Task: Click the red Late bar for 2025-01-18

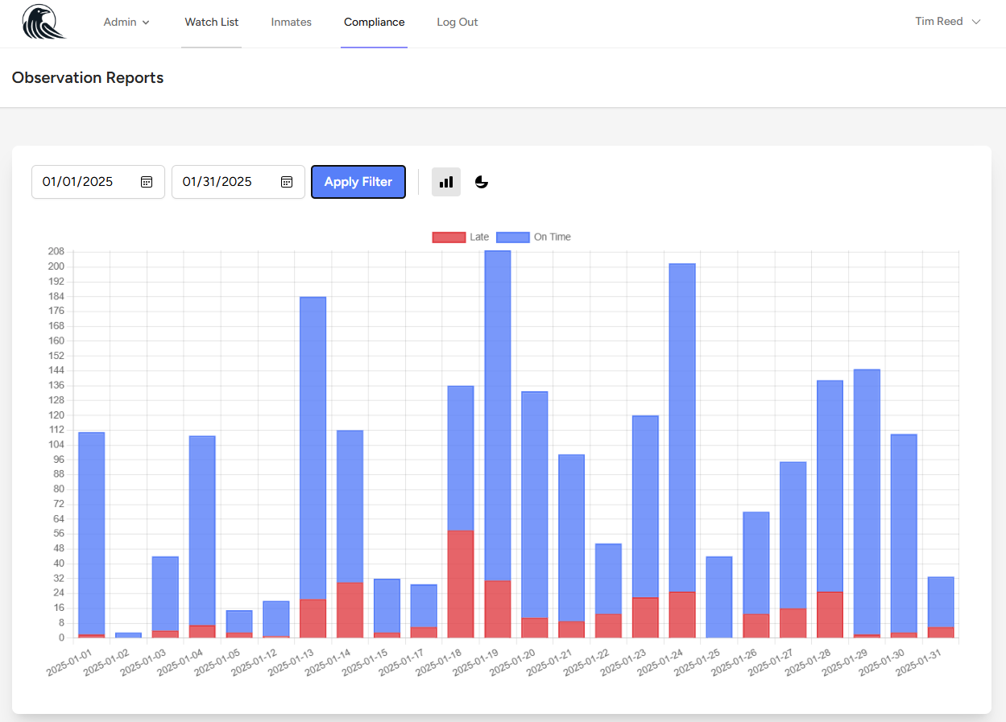Action: coord(460,584)
